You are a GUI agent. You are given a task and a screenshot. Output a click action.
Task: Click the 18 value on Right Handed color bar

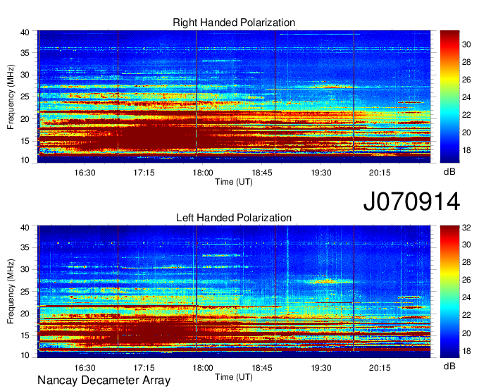click(x=466, y=150)
